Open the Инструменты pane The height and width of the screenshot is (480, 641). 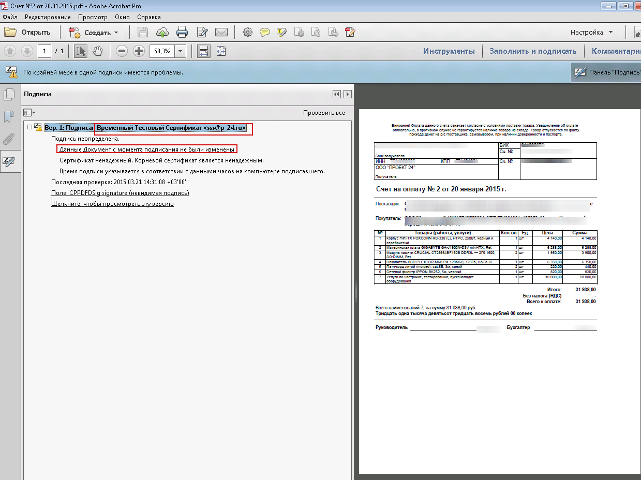pos(449,51)
